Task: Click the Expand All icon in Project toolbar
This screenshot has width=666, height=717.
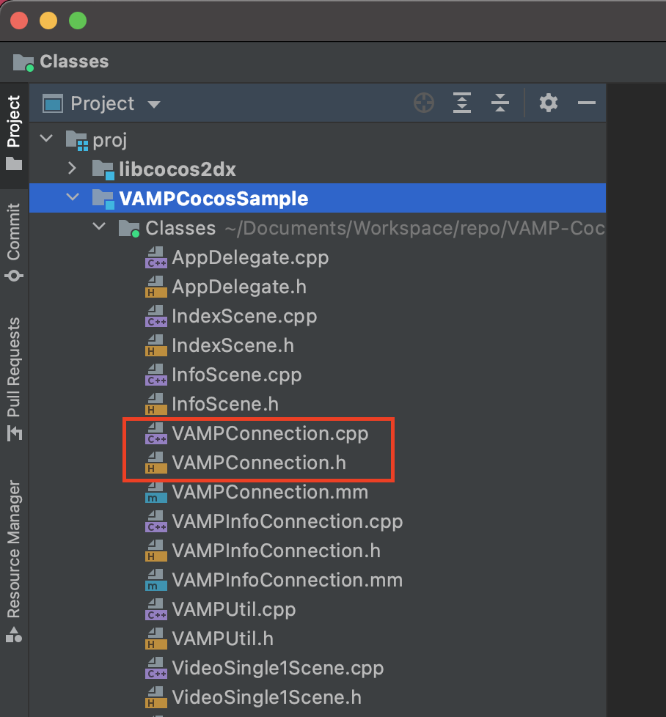Action: pos(462,103)
